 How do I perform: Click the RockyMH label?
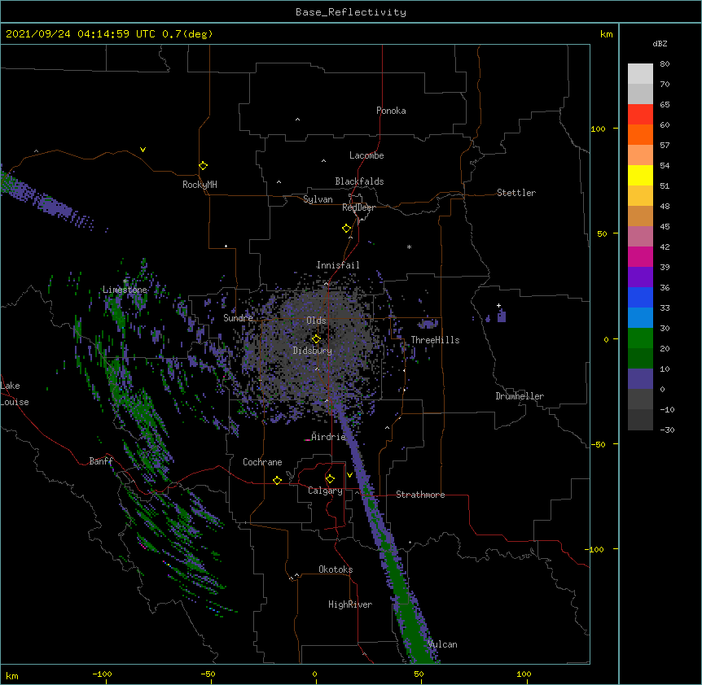(x=200, y=185)
